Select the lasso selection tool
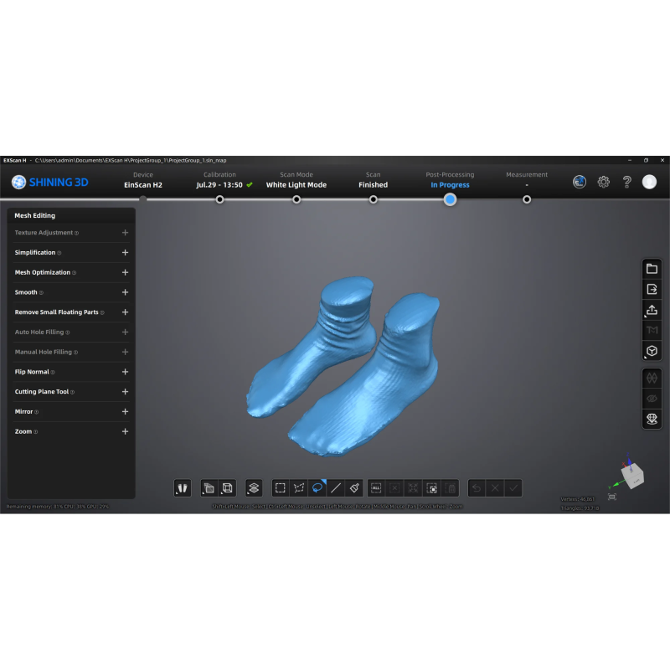670x670 pixels. 317,488
